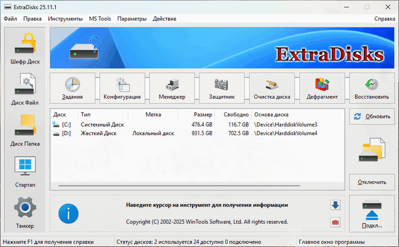Sort by the Тип column header

pos(103,115)
